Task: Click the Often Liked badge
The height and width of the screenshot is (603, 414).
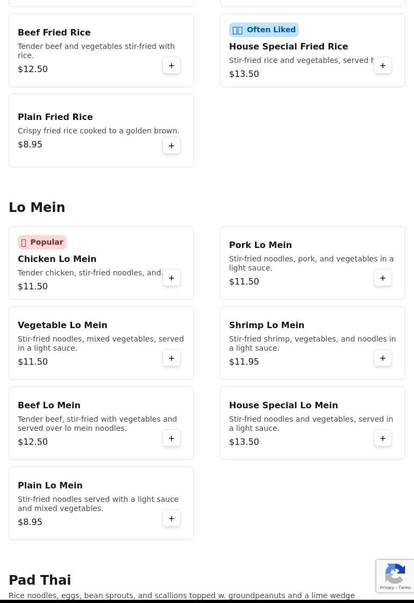Action: click(x=264, y=30)
